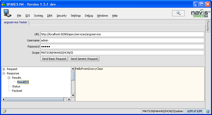Open the Security menu
This screenshot has height=115, width=212.
[x=61, y=16]
